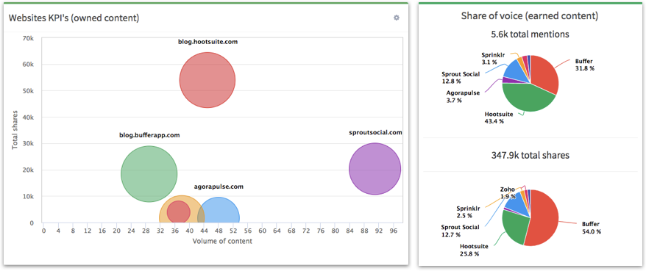
Task: Click the Buffer 31.8 % label
Action: 585,65
